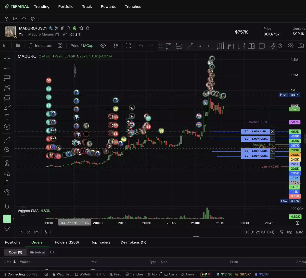The height and width of the screenshot is (278, 306).
Task: Click the green color swatch in left sidebar
Action: click(7, 218)
